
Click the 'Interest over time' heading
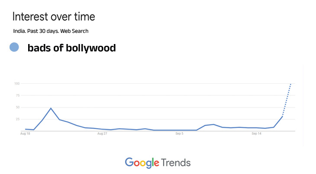(x=54, y=17)
